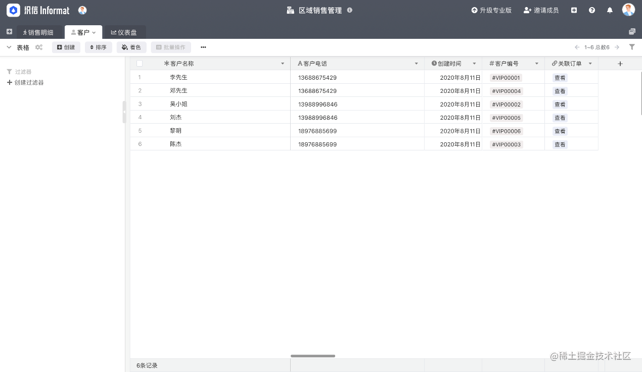Add a new column with plus icon

tap(620, 64)
